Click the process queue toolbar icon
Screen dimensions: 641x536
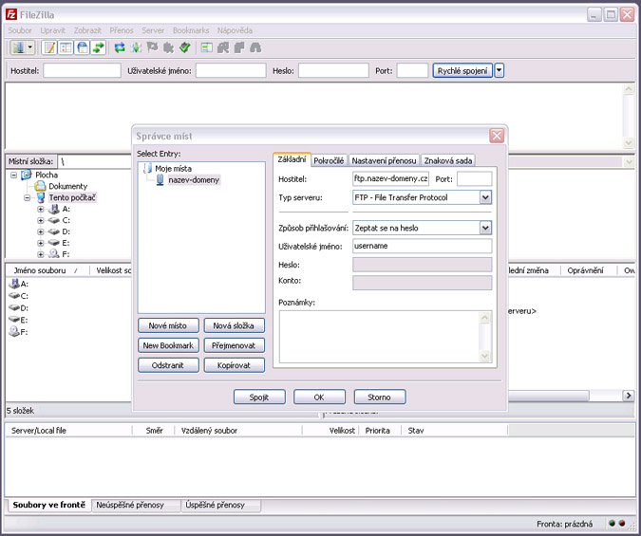pyautogui.click(x=136, y=46)
